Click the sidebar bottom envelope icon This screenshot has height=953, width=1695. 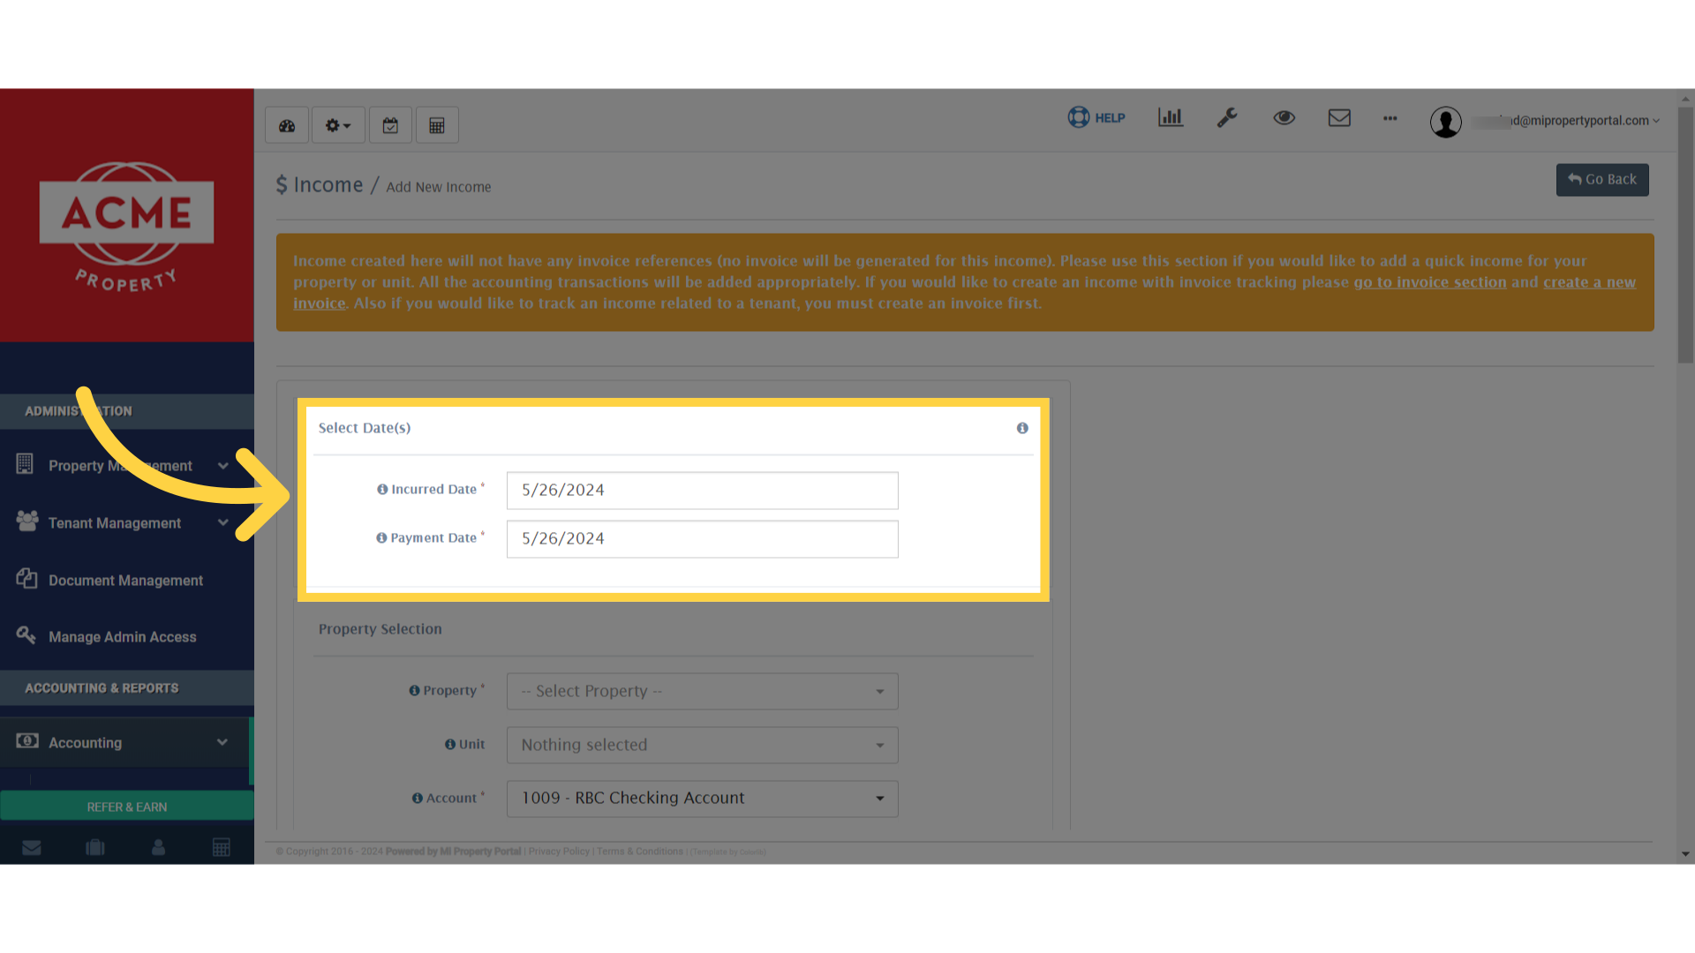click(32, 848)
